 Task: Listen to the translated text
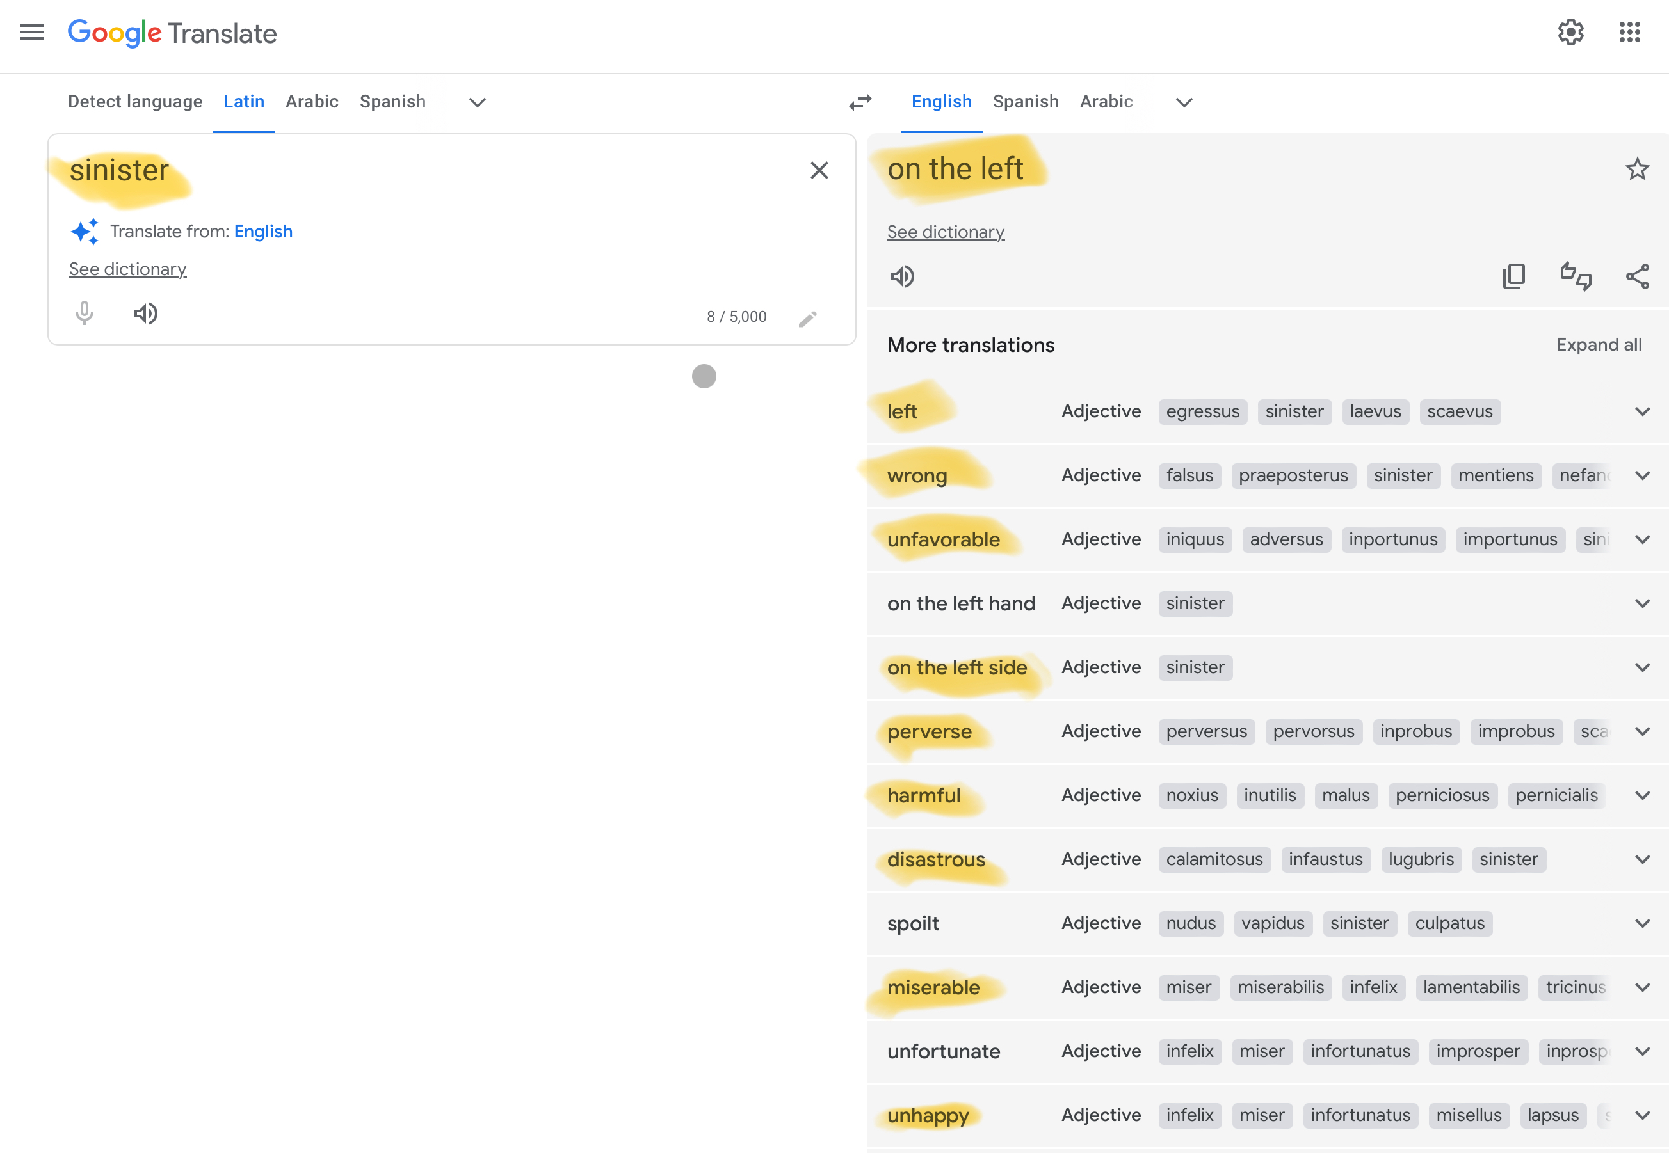[902, 276]
